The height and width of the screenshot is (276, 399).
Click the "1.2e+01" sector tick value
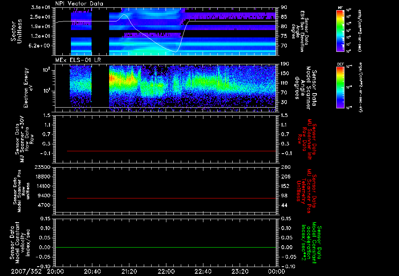[x=41, y=36]
